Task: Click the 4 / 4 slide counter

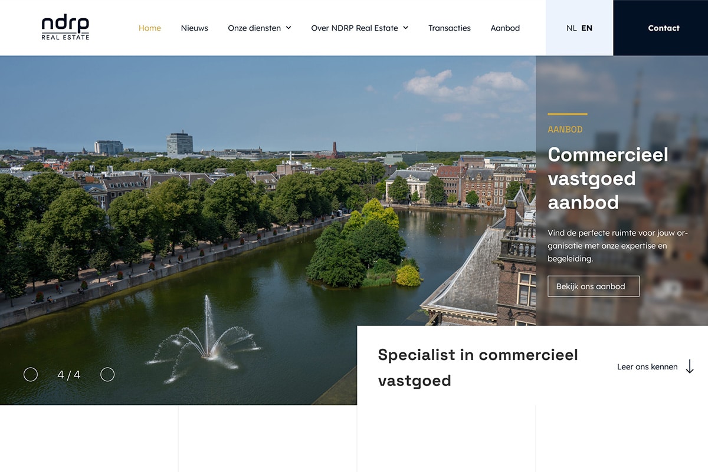Action: 69,374
